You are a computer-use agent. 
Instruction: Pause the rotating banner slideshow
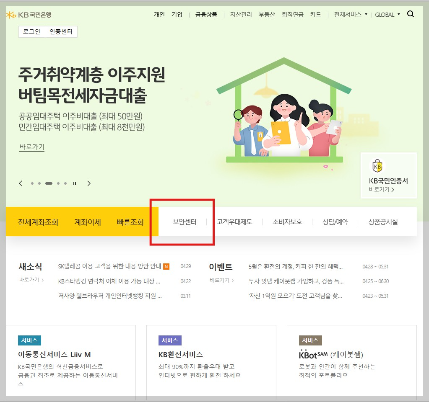click(74, 183)
